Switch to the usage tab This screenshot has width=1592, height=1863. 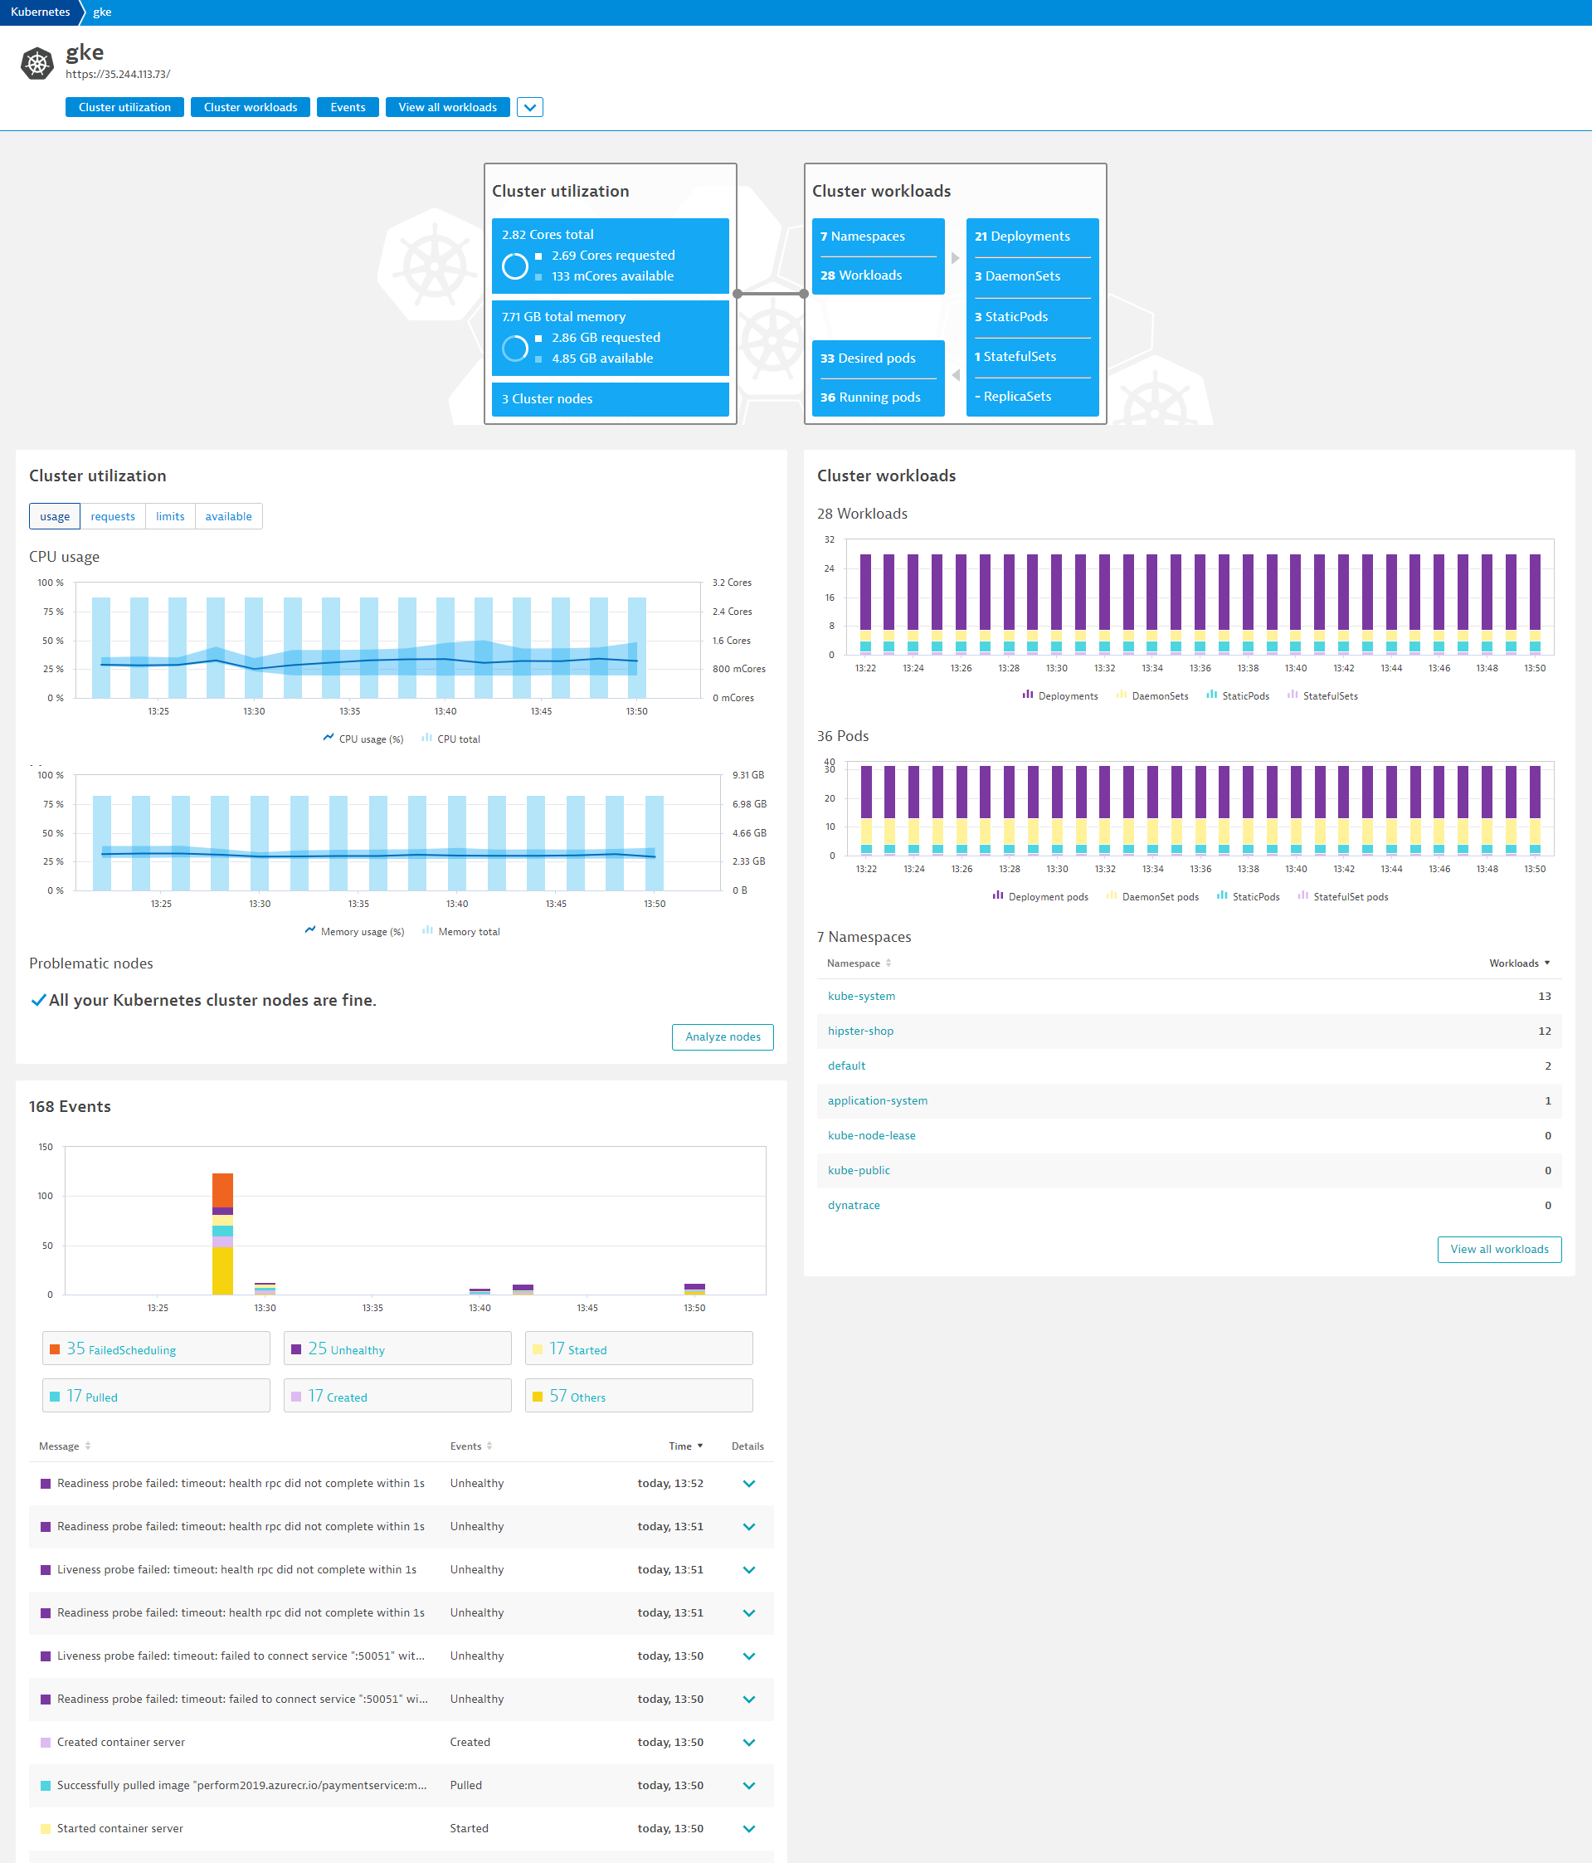tap(55, 516)
